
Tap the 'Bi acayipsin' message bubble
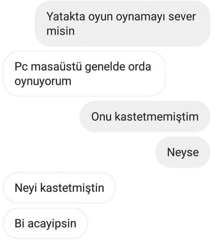pos(45,224)
